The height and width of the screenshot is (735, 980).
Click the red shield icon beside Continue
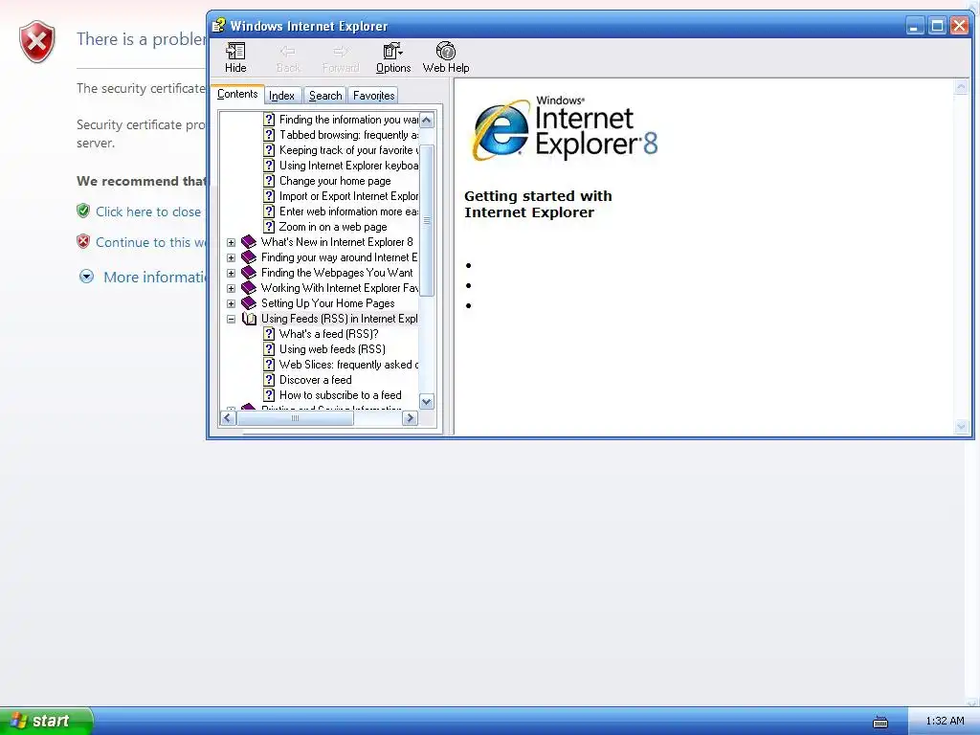coord(83,241)
